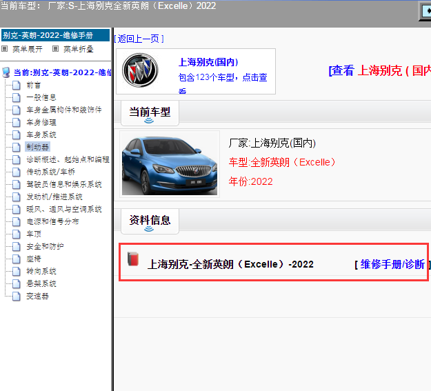
Task: Click 上海别克-全新英朗（Excelle）-2022 entry
Action: [x=230, y=264]
